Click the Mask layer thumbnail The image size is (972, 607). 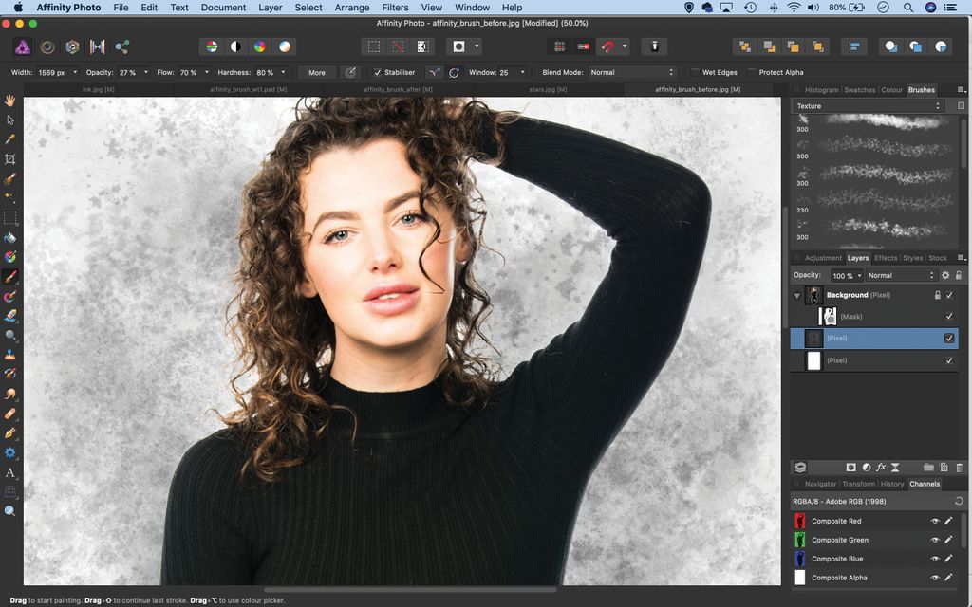click(x=827, y=316)
